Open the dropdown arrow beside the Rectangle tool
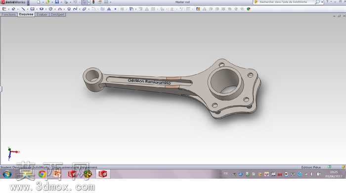Image resolution: width=346 pixels, height=193 pixels. click(37, 9)
